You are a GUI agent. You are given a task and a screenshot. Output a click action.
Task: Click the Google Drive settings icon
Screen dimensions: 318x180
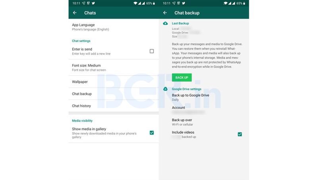pyautogui.click(x=165, y=89)
